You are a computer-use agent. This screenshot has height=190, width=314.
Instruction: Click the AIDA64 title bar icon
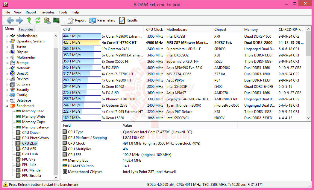tap(5, 4)
